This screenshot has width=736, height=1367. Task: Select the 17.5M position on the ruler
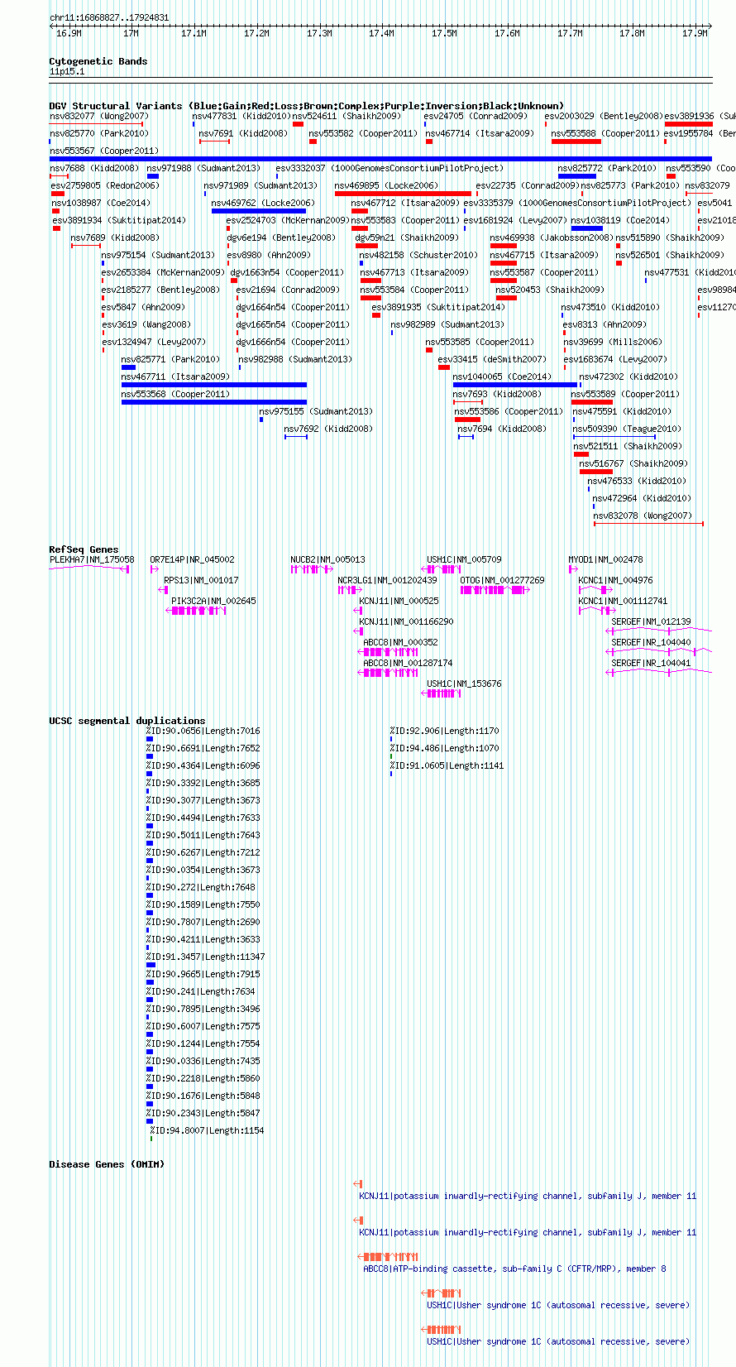444,33
